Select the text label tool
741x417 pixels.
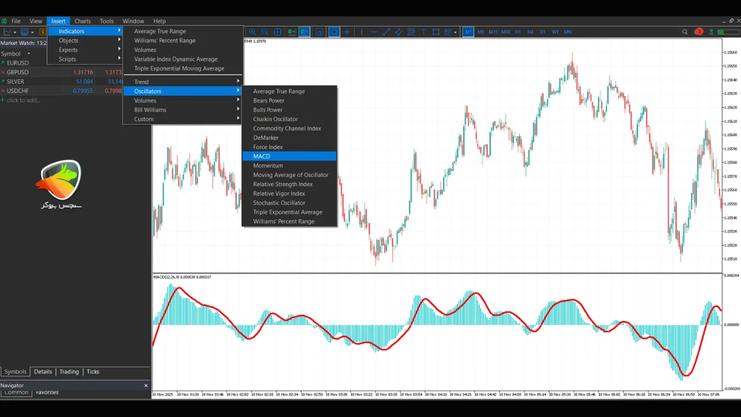point(423,32)
